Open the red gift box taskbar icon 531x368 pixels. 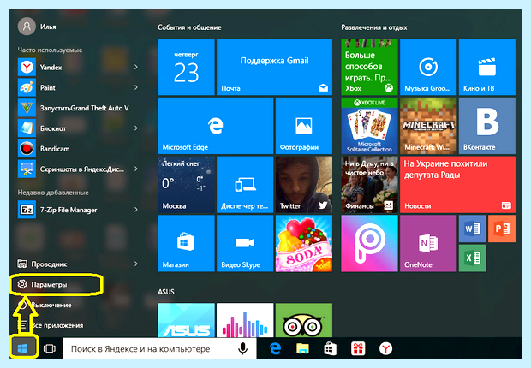(358, 348)
